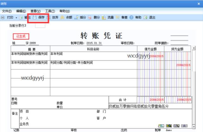
Task: Click 备查 (Reference) toolbar icon
Action: 122,18
